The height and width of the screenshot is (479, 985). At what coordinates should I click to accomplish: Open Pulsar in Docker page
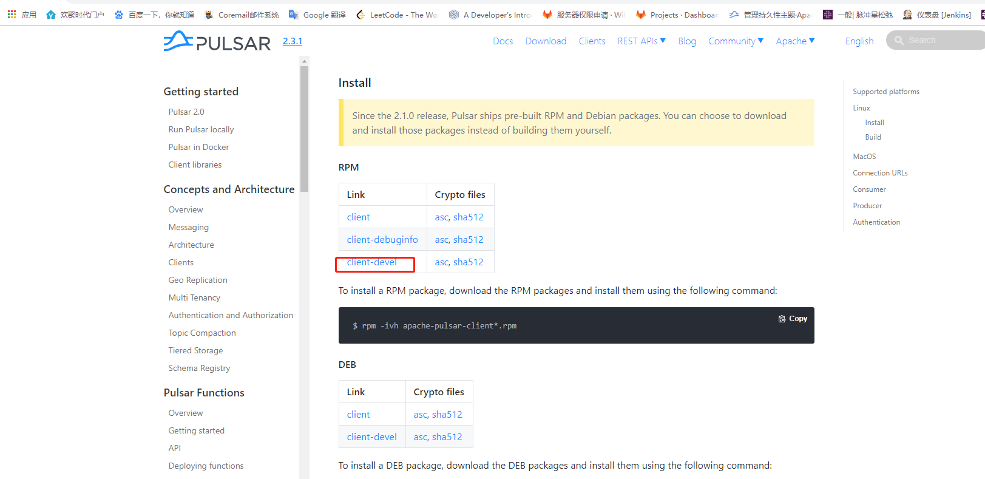[x=198, y=147]
